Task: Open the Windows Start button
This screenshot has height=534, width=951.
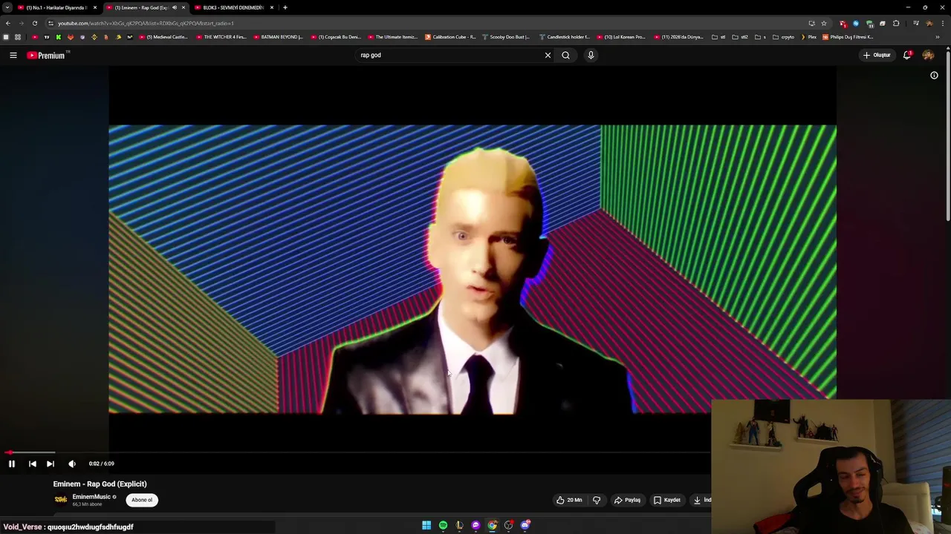Action: tap(426, 525)
